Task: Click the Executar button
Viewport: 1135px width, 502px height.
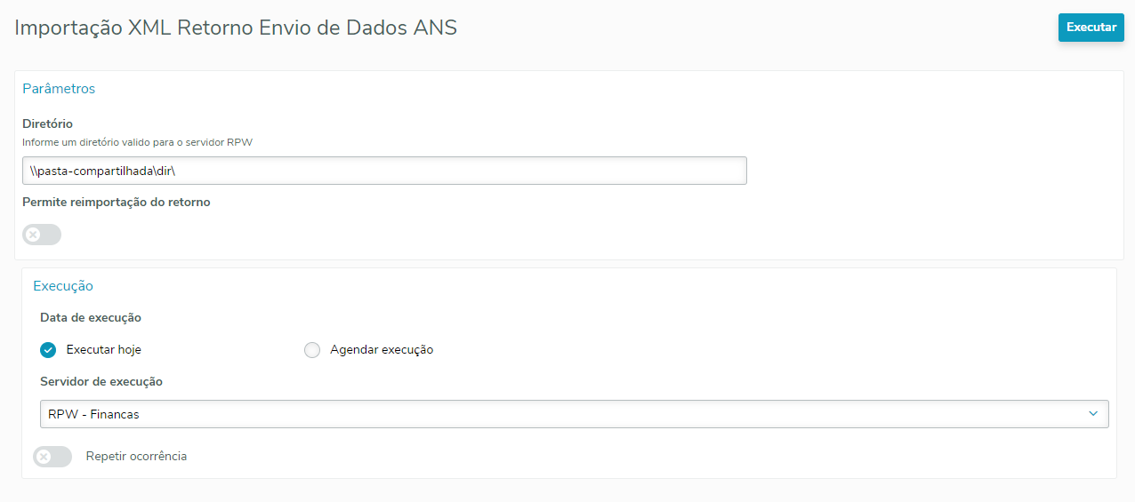Action: coord(1091,28)
